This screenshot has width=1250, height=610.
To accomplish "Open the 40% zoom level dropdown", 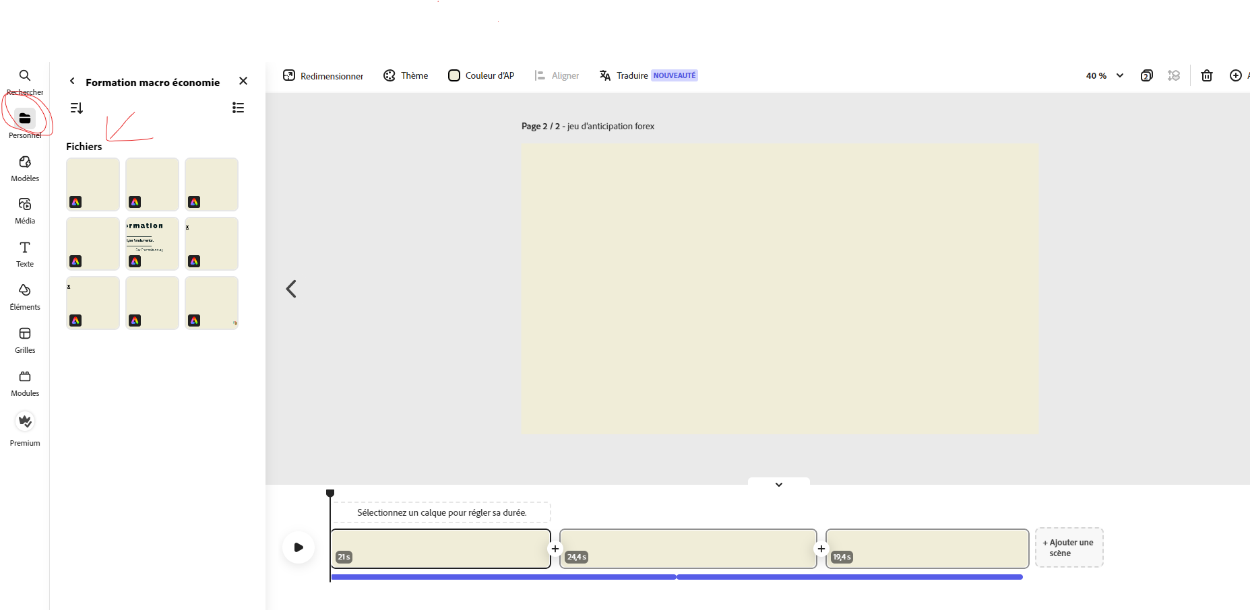I will click(1104, 75).
